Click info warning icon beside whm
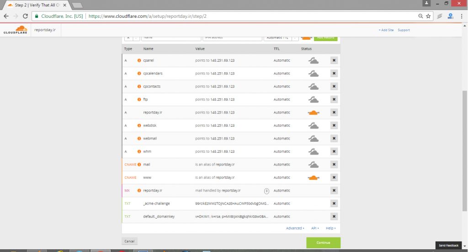 (x=139, y=151)
